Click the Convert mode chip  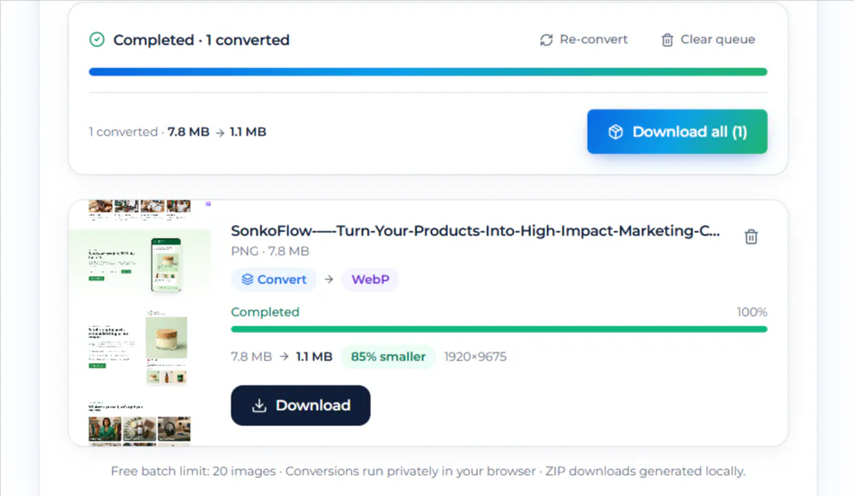coord(274,279)
